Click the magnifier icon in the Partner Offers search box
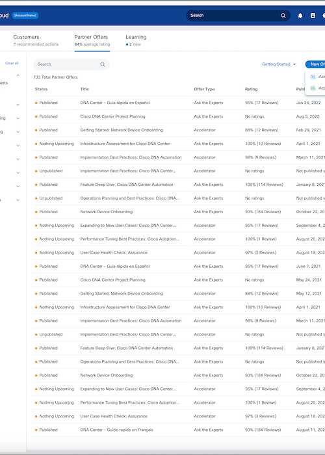325x455 pixels. pos(103,64)
